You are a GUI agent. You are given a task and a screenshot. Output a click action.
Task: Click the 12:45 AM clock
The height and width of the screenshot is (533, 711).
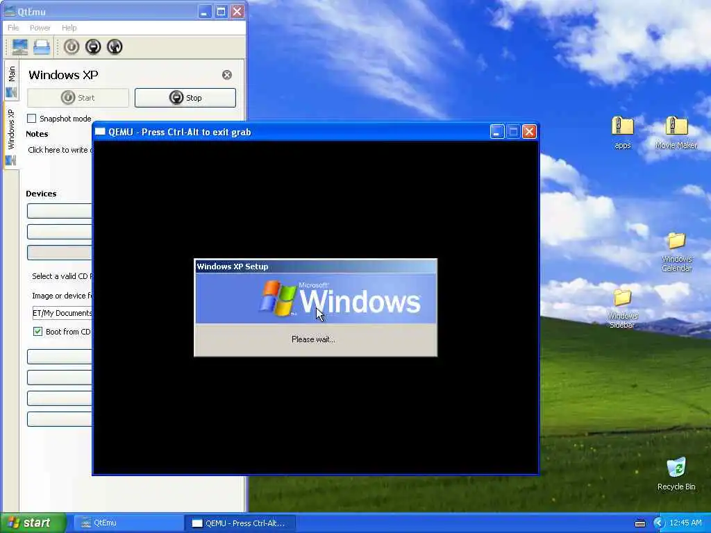click(x=685, y=523)
